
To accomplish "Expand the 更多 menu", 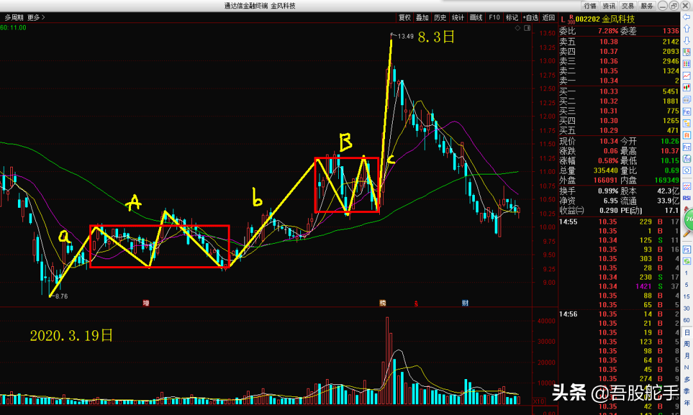I will tap(36, 18).
